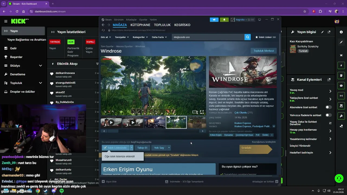The width and height of the screenshot is (347, 195).
Task: Open the Arkadaşlar menu in Steam
Action: pyautogui.click(x=131, y=20)
